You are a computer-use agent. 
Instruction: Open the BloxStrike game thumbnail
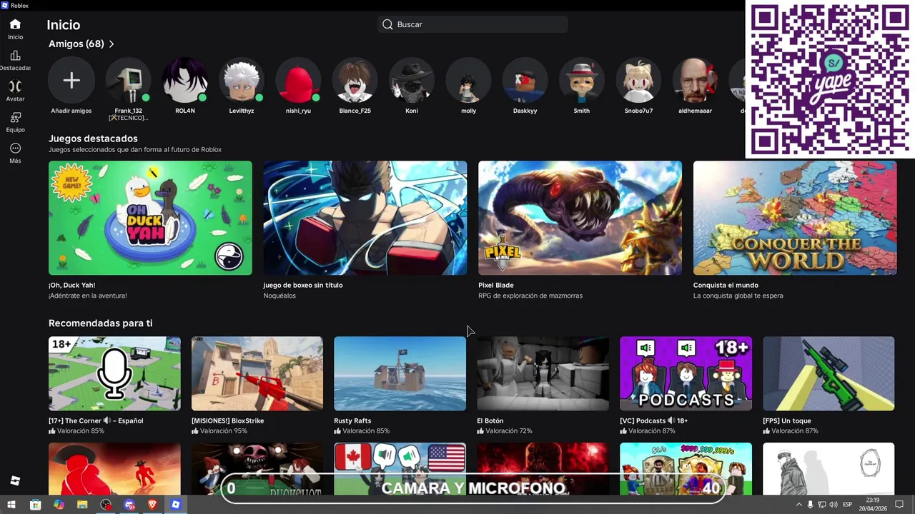click(x=257, y=373)
